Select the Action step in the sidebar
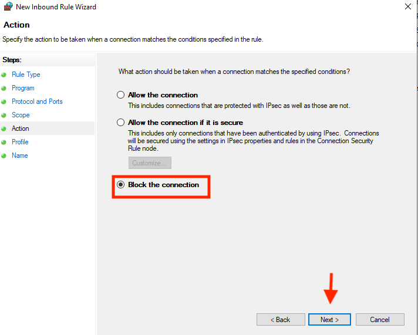Image resolution: width=418 pixels, height=335 pixels. pos(21,128)
